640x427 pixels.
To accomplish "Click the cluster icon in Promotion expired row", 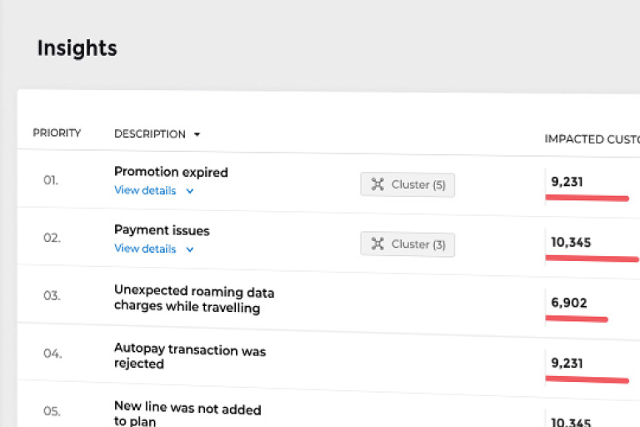I will tap(377, 184).
